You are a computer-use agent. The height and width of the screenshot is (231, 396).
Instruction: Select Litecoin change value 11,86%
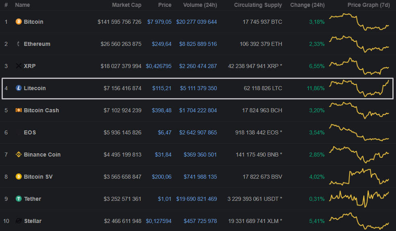[x=316, y=88]
